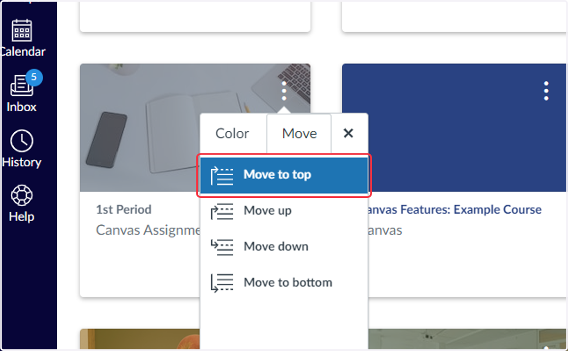Click the Help sidebar label
Viewport: 568px width, 351px height.
22,217
